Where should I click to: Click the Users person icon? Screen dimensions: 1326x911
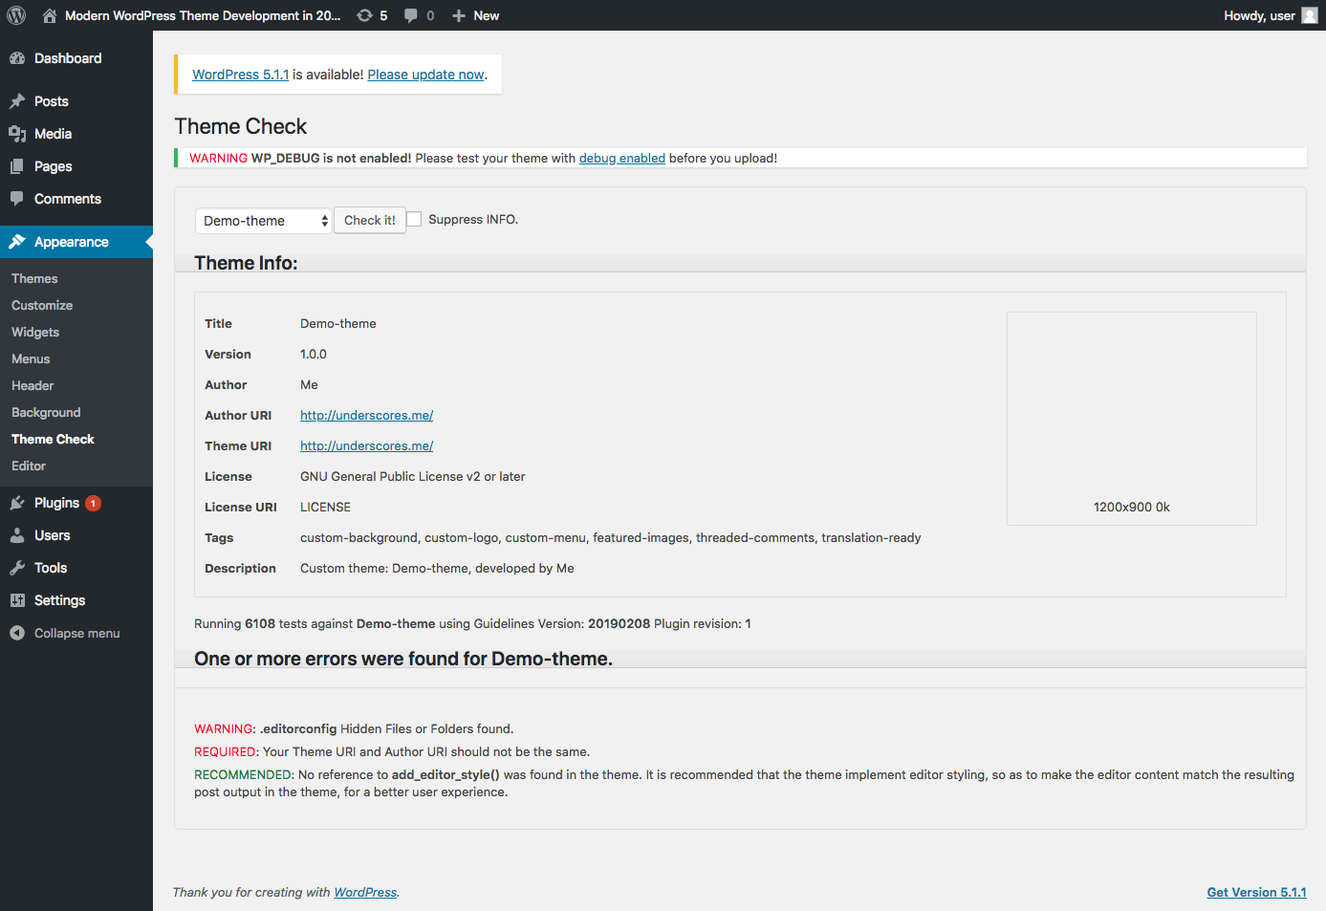(17, 535)
